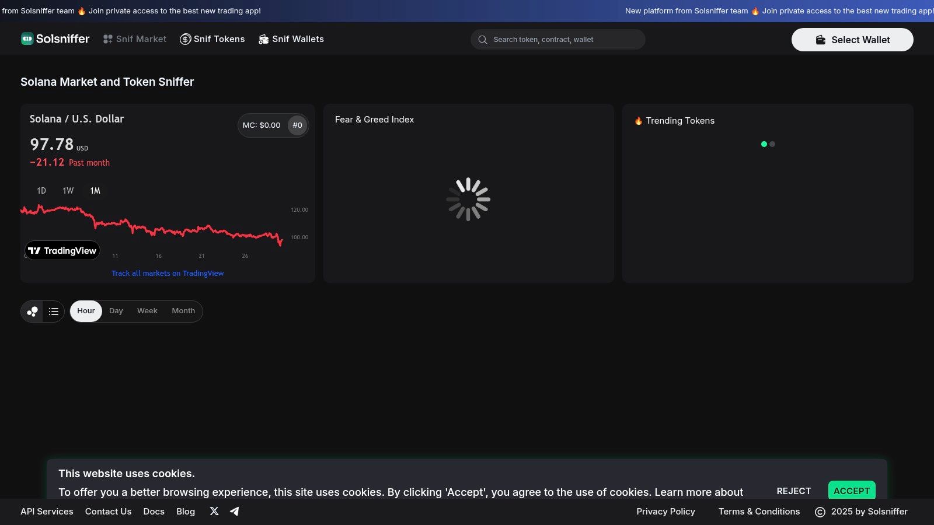Click the TradingView logo badge
The image size is (934, 525).
point(62,250)
